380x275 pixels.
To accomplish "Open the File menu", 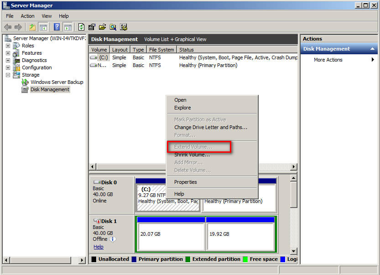I will [x=10, y=16].
